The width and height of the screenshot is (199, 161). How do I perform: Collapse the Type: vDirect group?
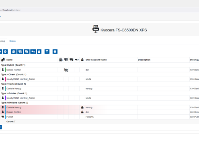click(x=14, y=74)
